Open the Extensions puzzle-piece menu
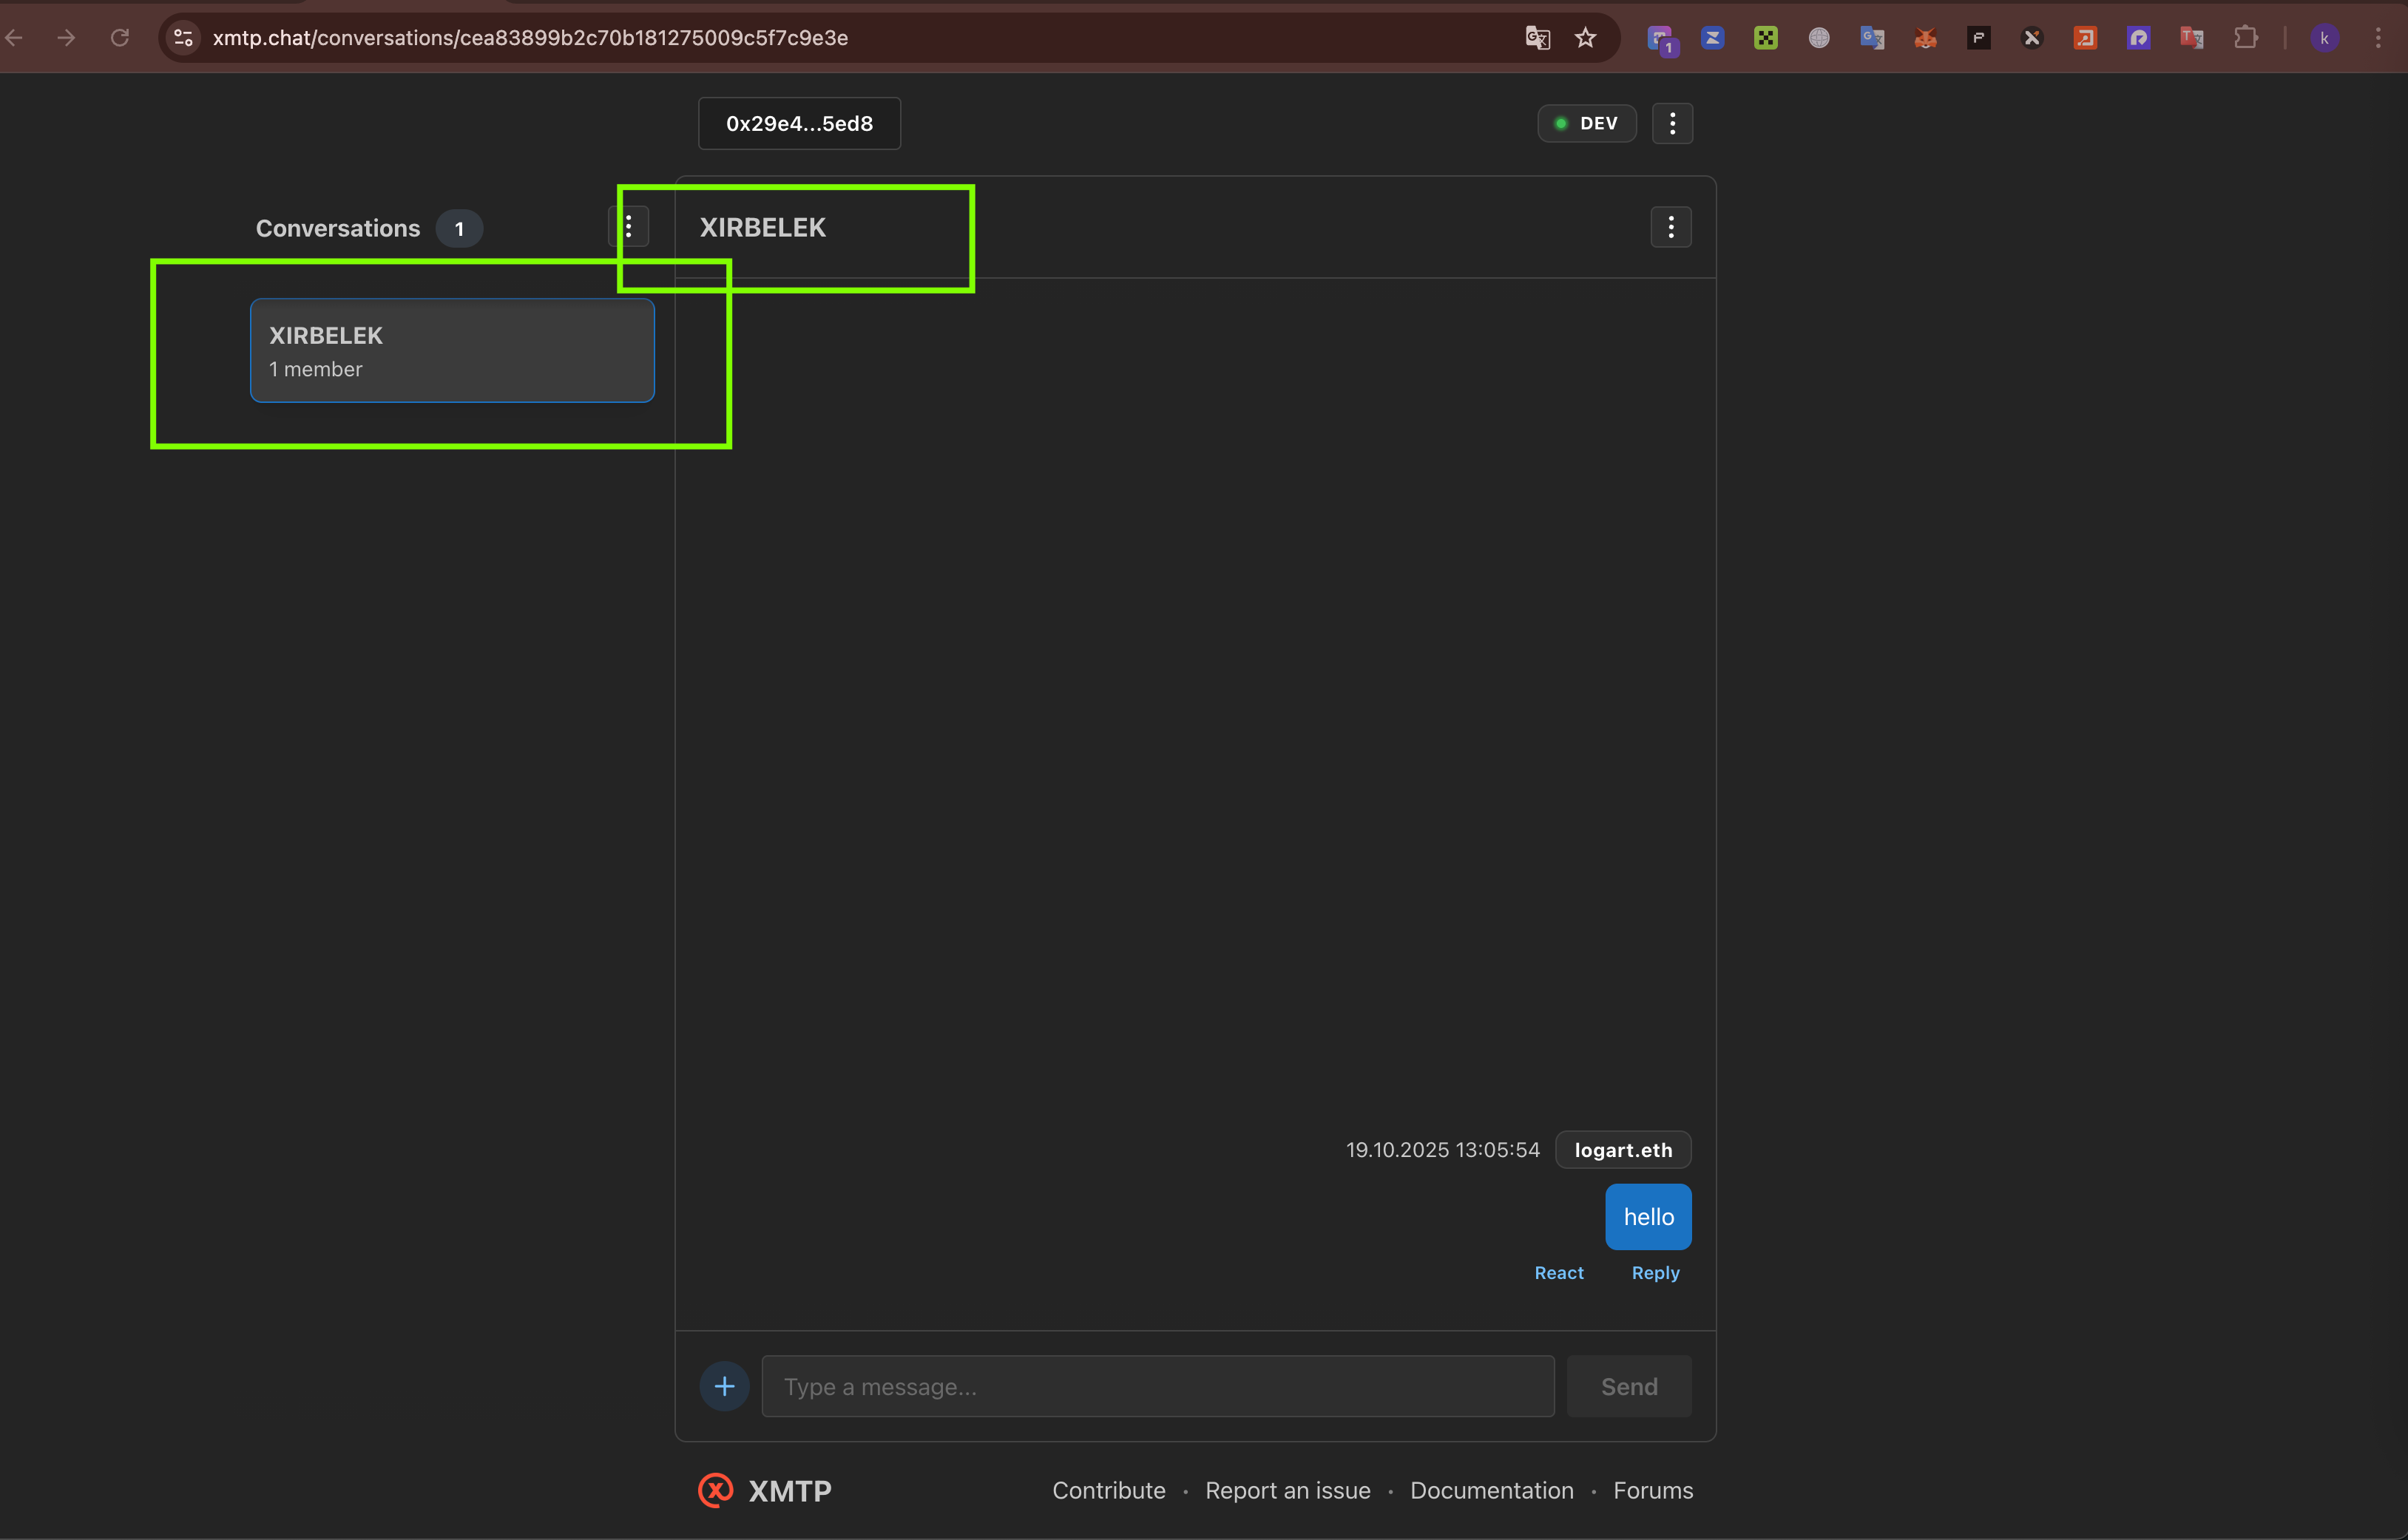This screenshot has height=1540, width=2408. coord(2245,38)
